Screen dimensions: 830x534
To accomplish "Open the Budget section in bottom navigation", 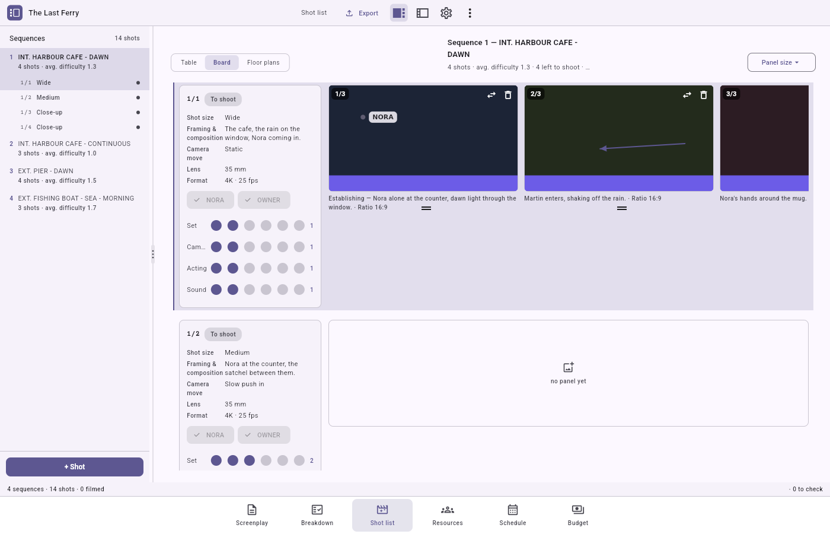I will [x=578, y=515].
